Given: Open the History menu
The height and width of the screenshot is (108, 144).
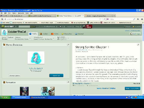Looking at the screenshot, I should click(x=14, y=13).
